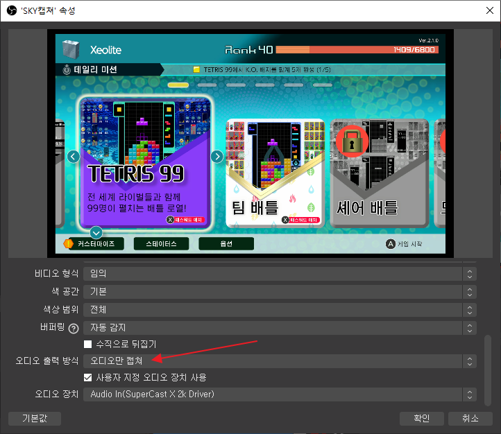Click the A button icon next to 게임 시작

391,244
